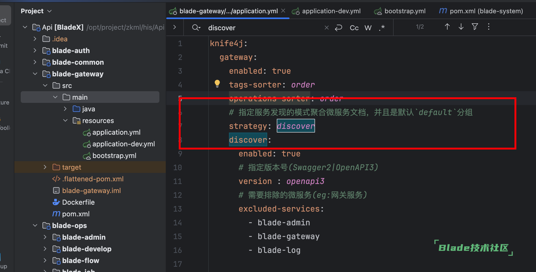Image resolution: width=536 pixels, height=272 pixels.
Task: Go to previous search occurrence
Action: (x=447, y=27)
